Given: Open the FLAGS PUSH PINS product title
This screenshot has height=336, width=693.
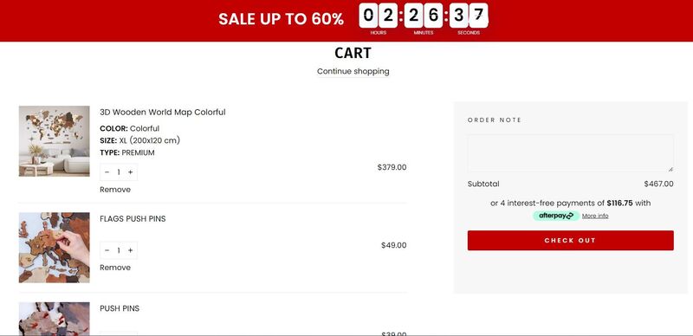Looking at the screenshot, I should pos(133,219).
